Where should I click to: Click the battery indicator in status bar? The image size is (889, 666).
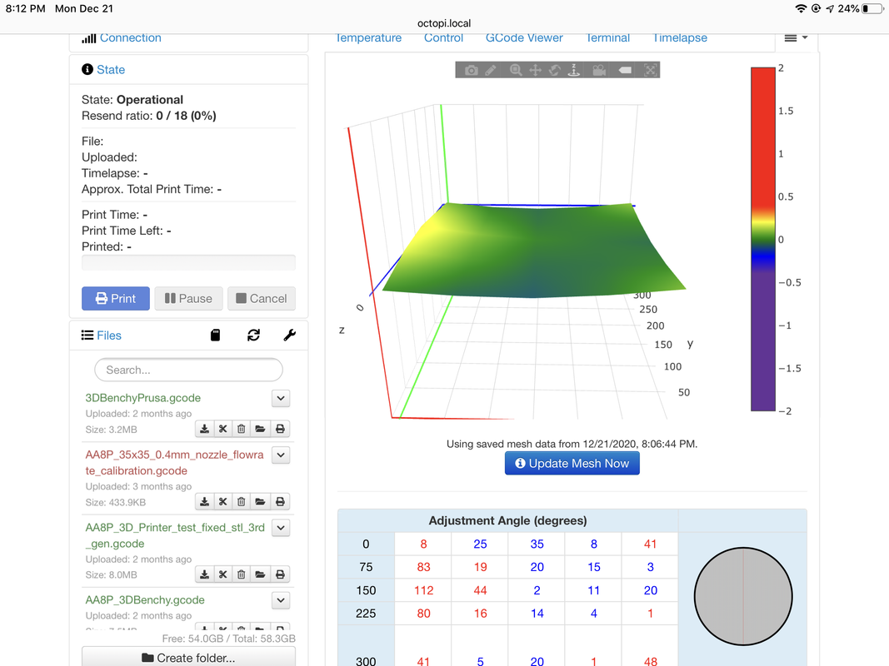click(872, 8)
